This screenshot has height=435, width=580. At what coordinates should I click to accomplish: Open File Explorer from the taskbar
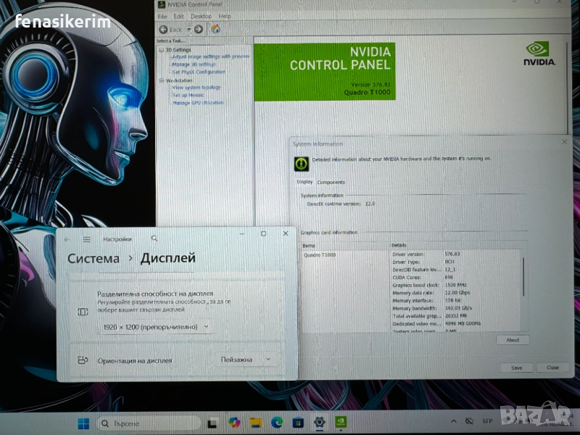pos(256,423)
